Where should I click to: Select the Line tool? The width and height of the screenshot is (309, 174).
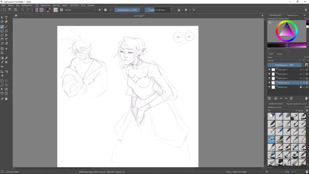(x=6, y=27)
